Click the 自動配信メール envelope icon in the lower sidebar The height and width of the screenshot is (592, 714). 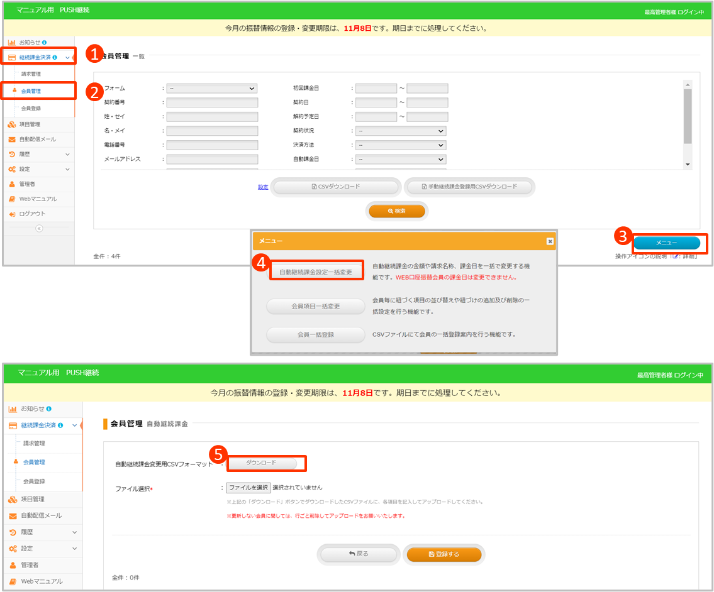click(13, 516)
